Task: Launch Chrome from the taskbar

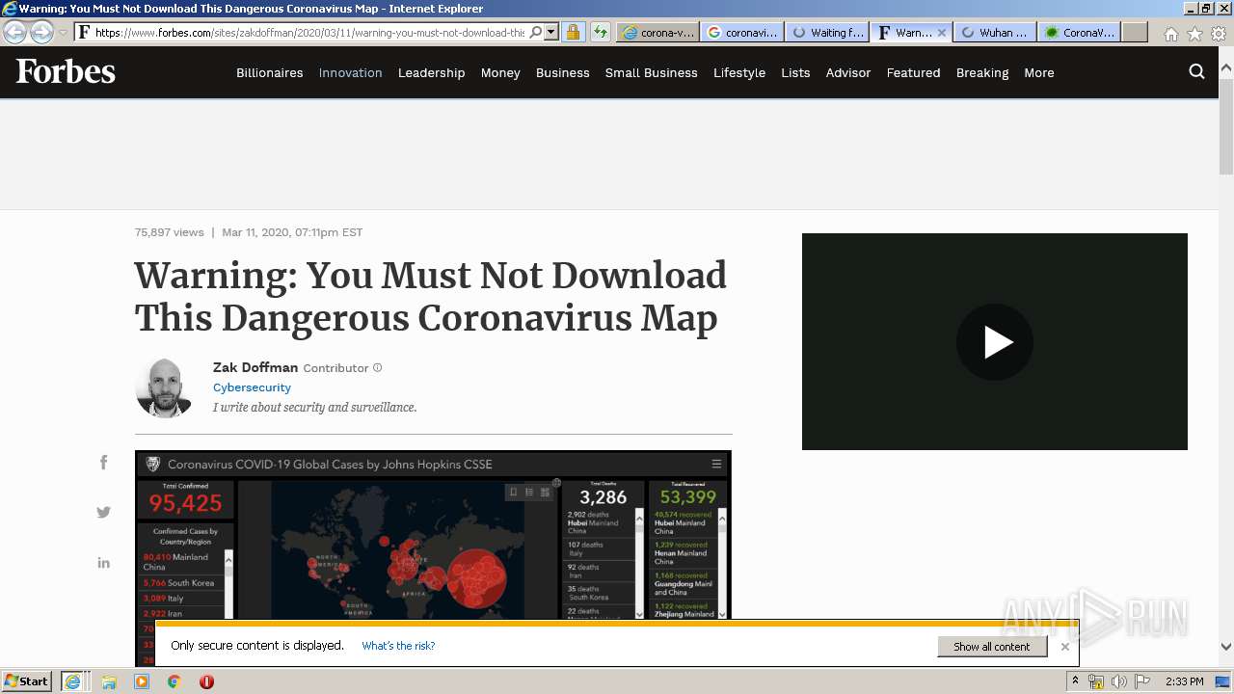Action: (174, 681)
